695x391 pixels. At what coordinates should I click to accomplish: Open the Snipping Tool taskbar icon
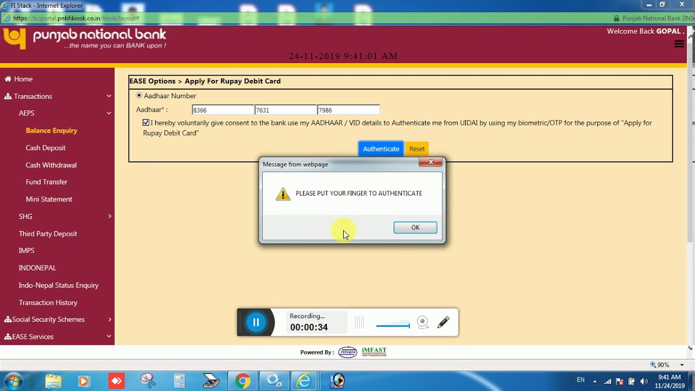148,381
